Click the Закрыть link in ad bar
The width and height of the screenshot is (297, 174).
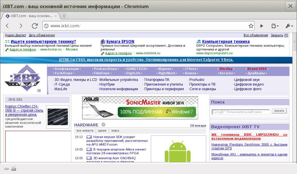coord(277,35)
